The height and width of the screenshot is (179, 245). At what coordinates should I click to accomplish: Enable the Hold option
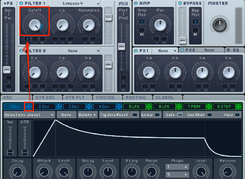(237, 115)
